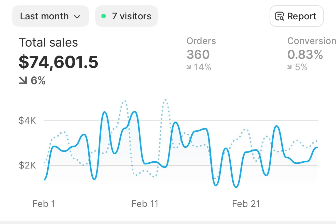336x224 pixels.
Task: Open the 7 visitors live view
Action: pos(131,16)
